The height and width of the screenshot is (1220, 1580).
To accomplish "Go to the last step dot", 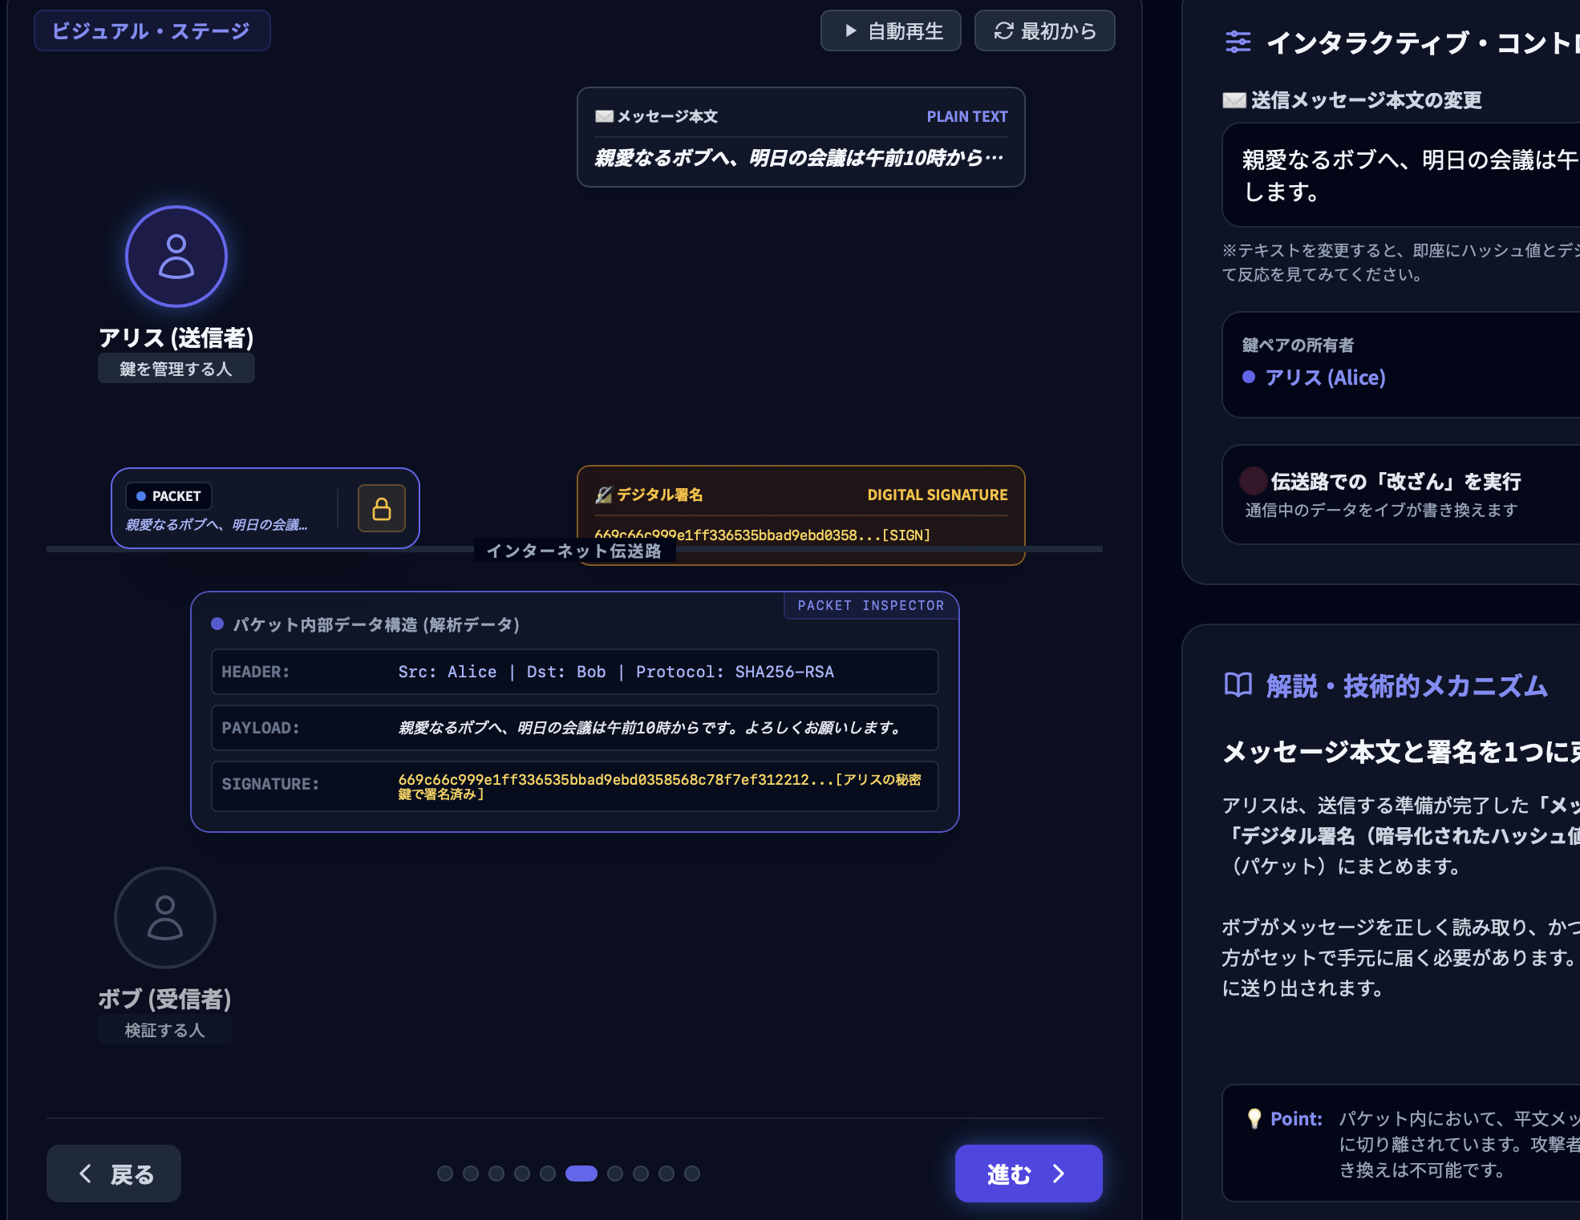I will tap(692, 1174).
